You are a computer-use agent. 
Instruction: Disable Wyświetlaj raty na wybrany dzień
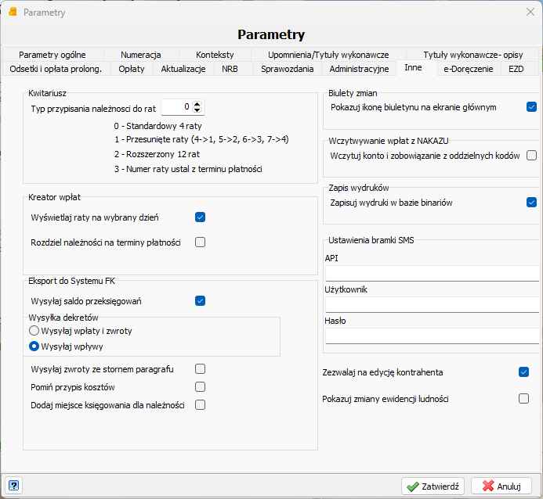[200, 217]
